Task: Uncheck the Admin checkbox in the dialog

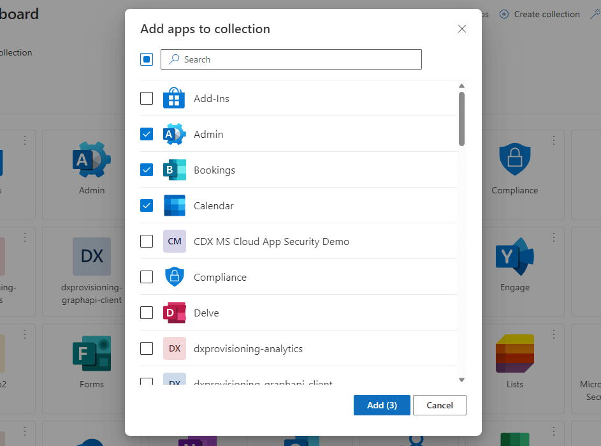Action: point(147,134)
